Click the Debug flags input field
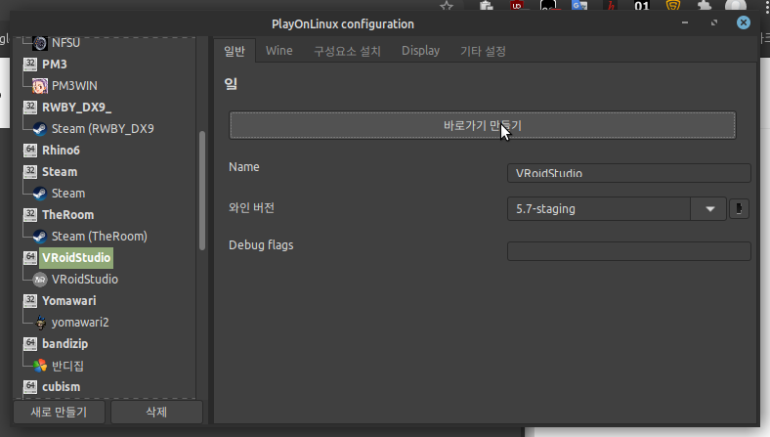The height and width of the screenshot is (437, 770). point(629,251)
